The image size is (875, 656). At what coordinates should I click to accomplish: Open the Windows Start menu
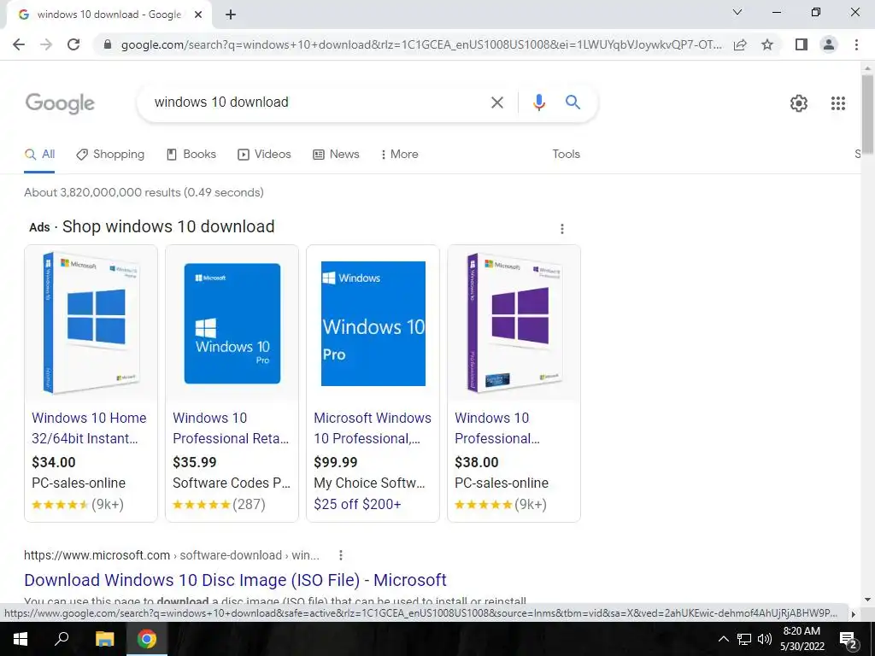click(21, 639)
